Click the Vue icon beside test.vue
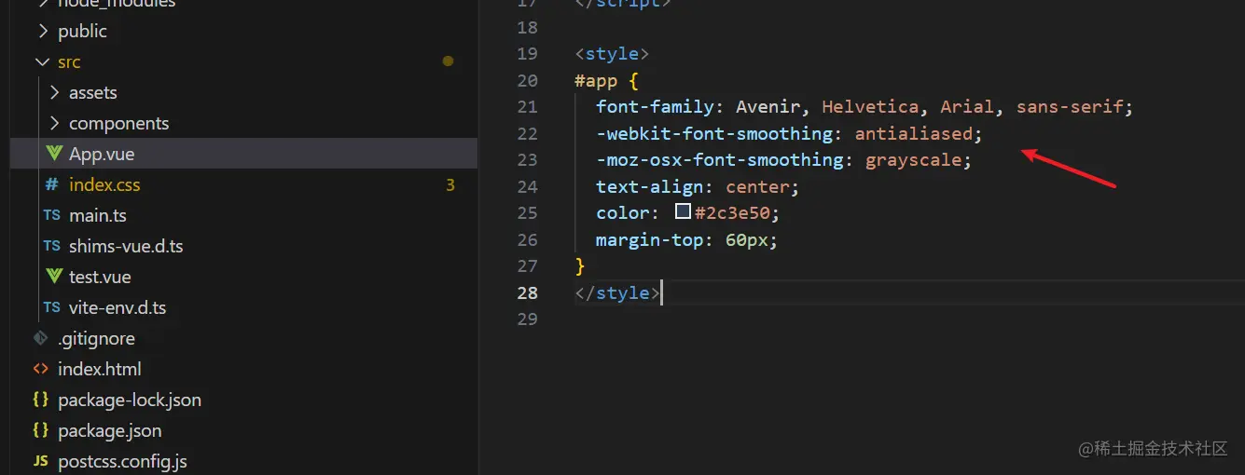Screen dimensions: 1245x475 coord(53,277)
